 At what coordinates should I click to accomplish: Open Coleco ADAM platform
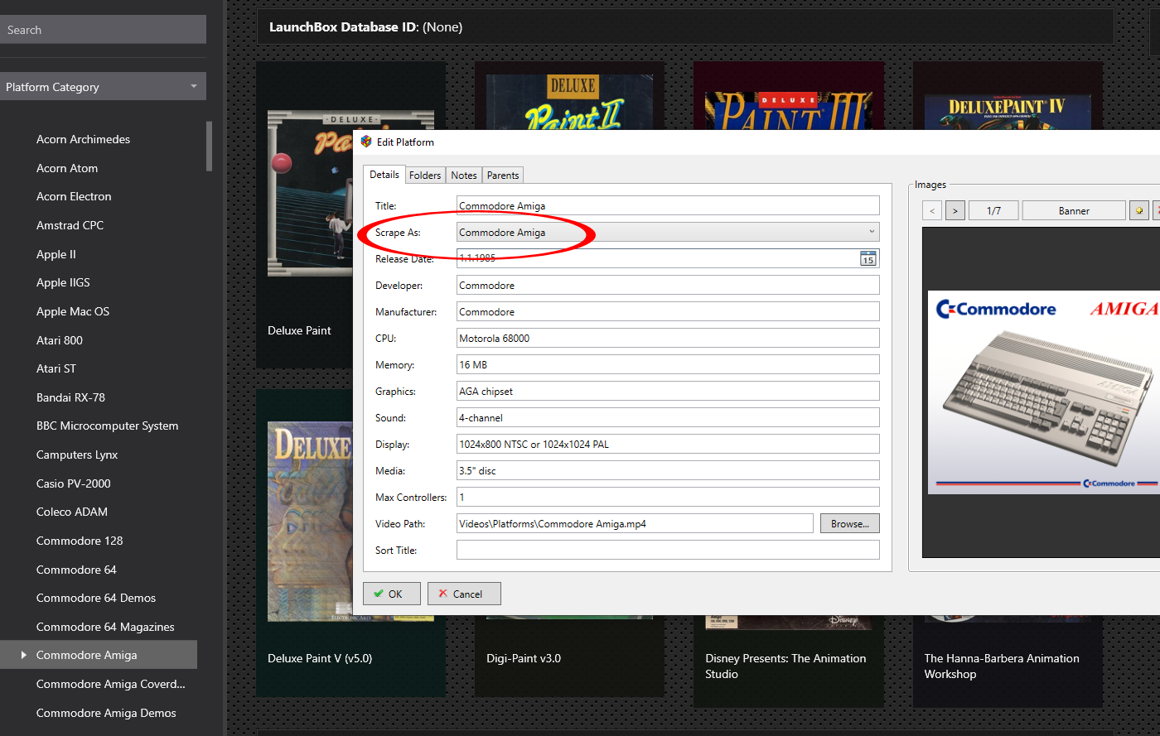[72, 512]
